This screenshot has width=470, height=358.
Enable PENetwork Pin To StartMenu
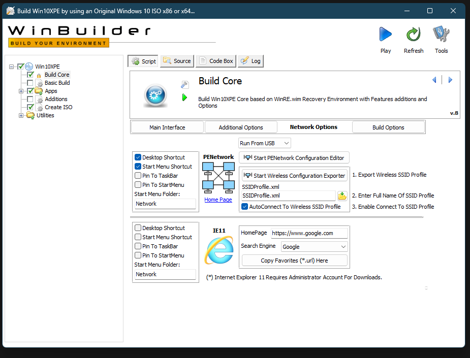(138, 184)
